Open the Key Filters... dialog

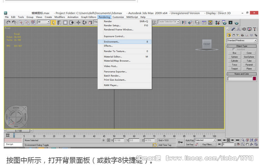[208, 145]
